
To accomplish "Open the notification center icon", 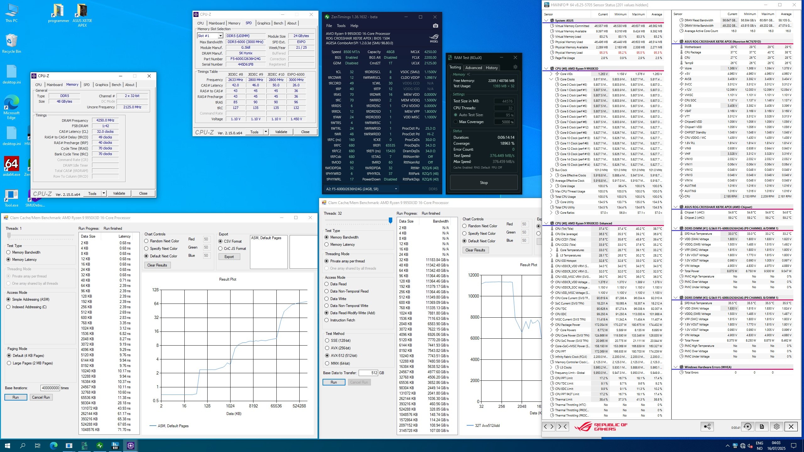I will [794, 446].
